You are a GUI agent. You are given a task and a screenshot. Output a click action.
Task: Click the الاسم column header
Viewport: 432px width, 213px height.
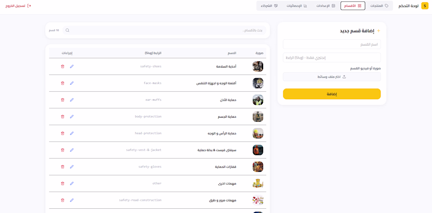click(x=233, y=53)
